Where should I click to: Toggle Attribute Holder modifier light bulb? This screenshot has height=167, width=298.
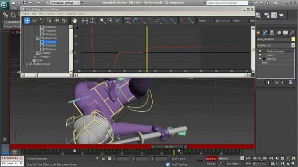pyautogui.click(x=260, y=51)
